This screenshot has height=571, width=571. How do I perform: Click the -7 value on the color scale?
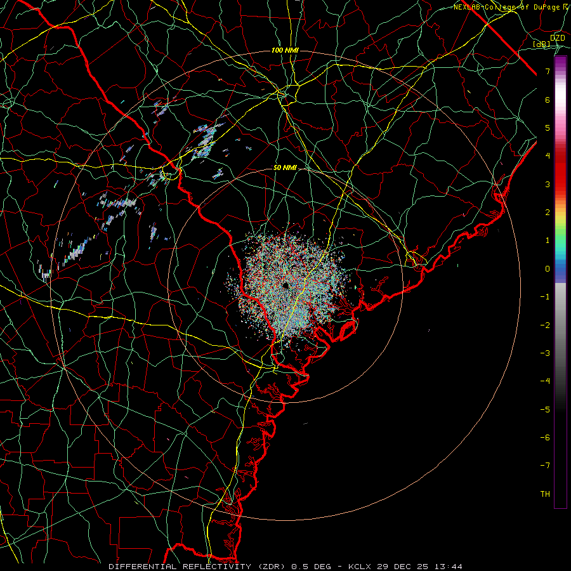click(x=545, y=466)
